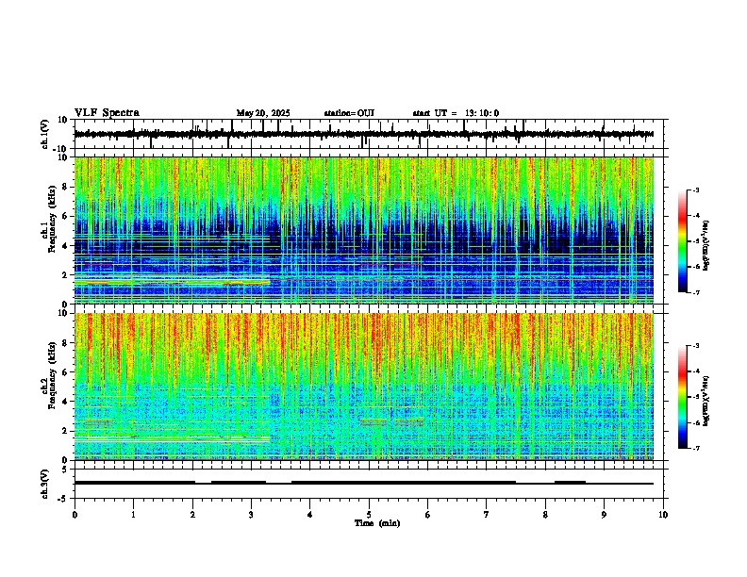Click the '8' kHz tick on ch.1 spectrogram
Viewport: 747px width, 577px height.
(66, 187)
